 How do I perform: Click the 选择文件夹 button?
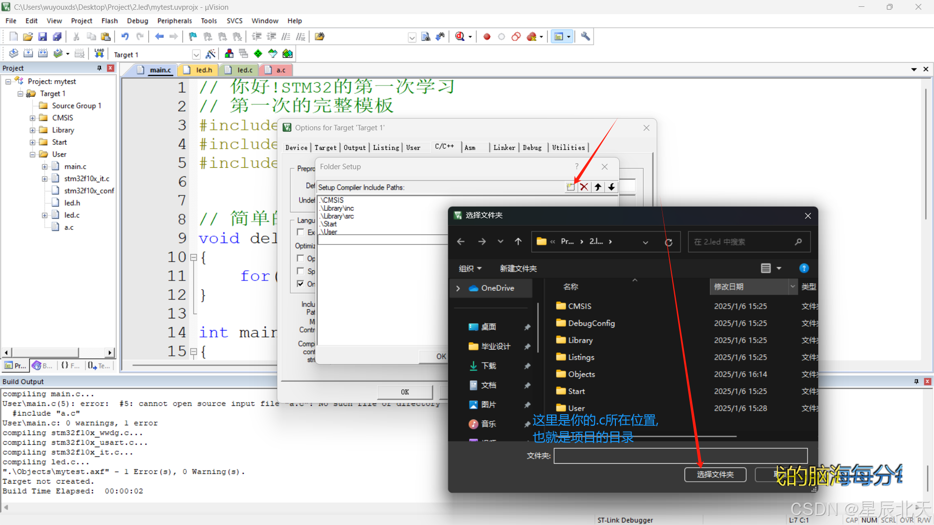[715, 474]
